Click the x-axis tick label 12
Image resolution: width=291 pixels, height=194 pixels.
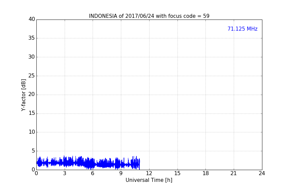click(149, 173)
